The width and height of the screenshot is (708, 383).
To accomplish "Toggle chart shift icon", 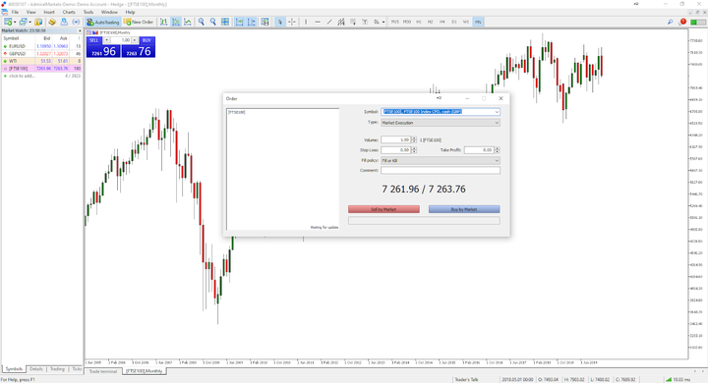I will click(251, 22).
